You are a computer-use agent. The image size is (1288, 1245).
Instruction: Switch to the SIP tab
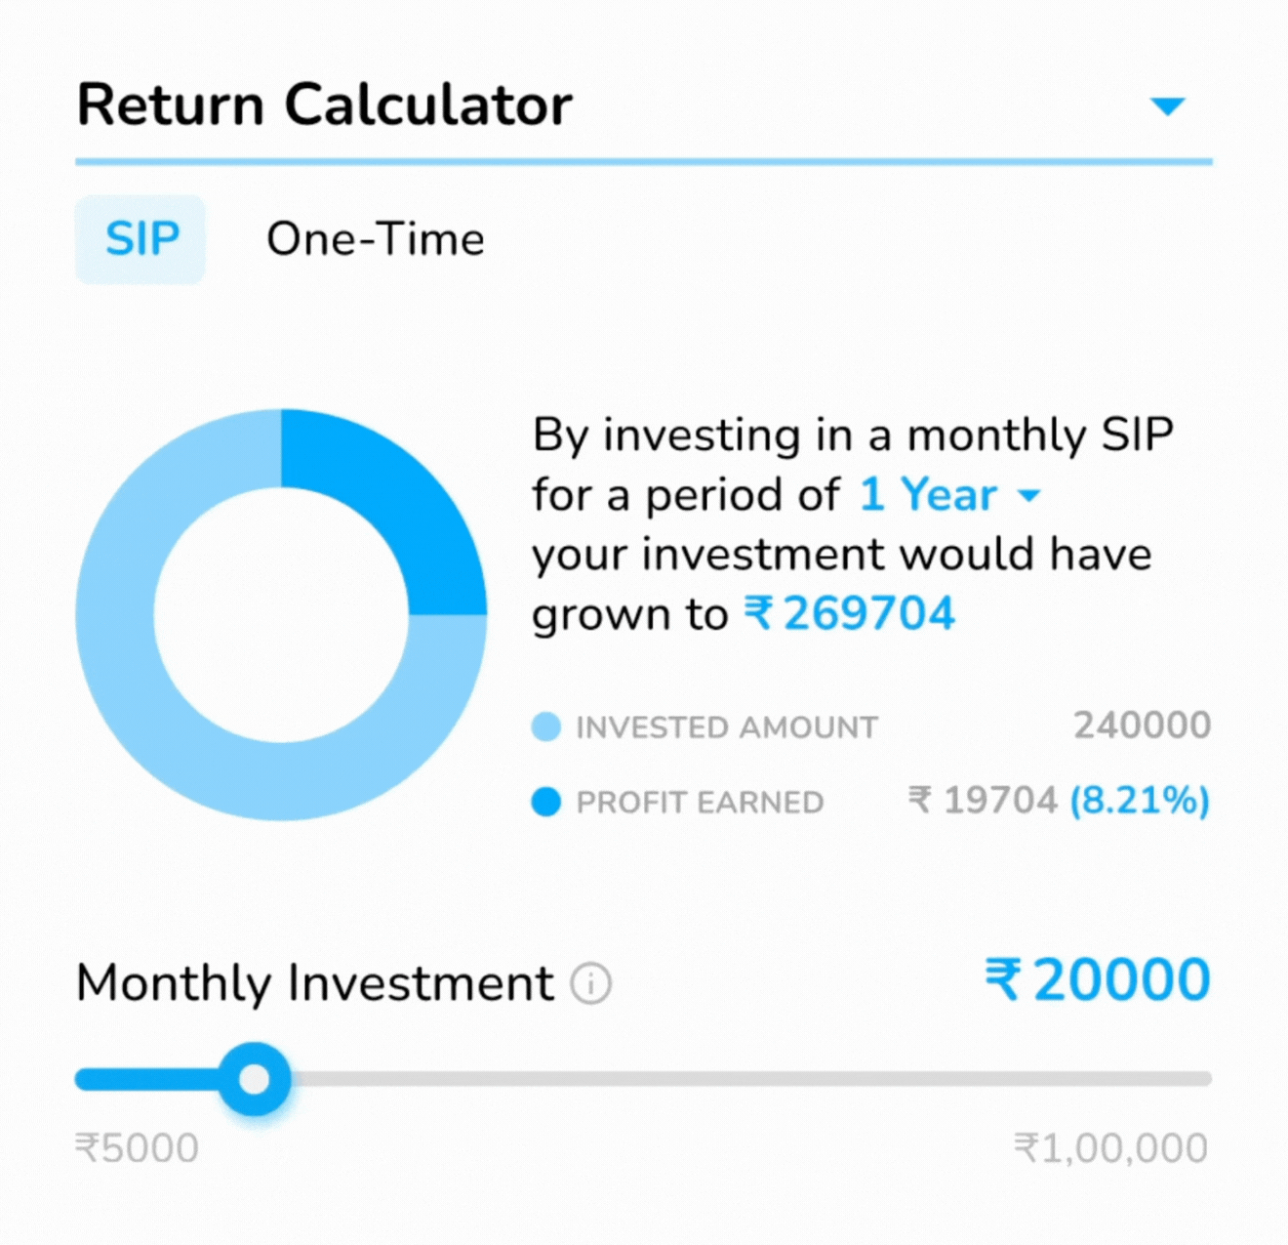[141, 239]
